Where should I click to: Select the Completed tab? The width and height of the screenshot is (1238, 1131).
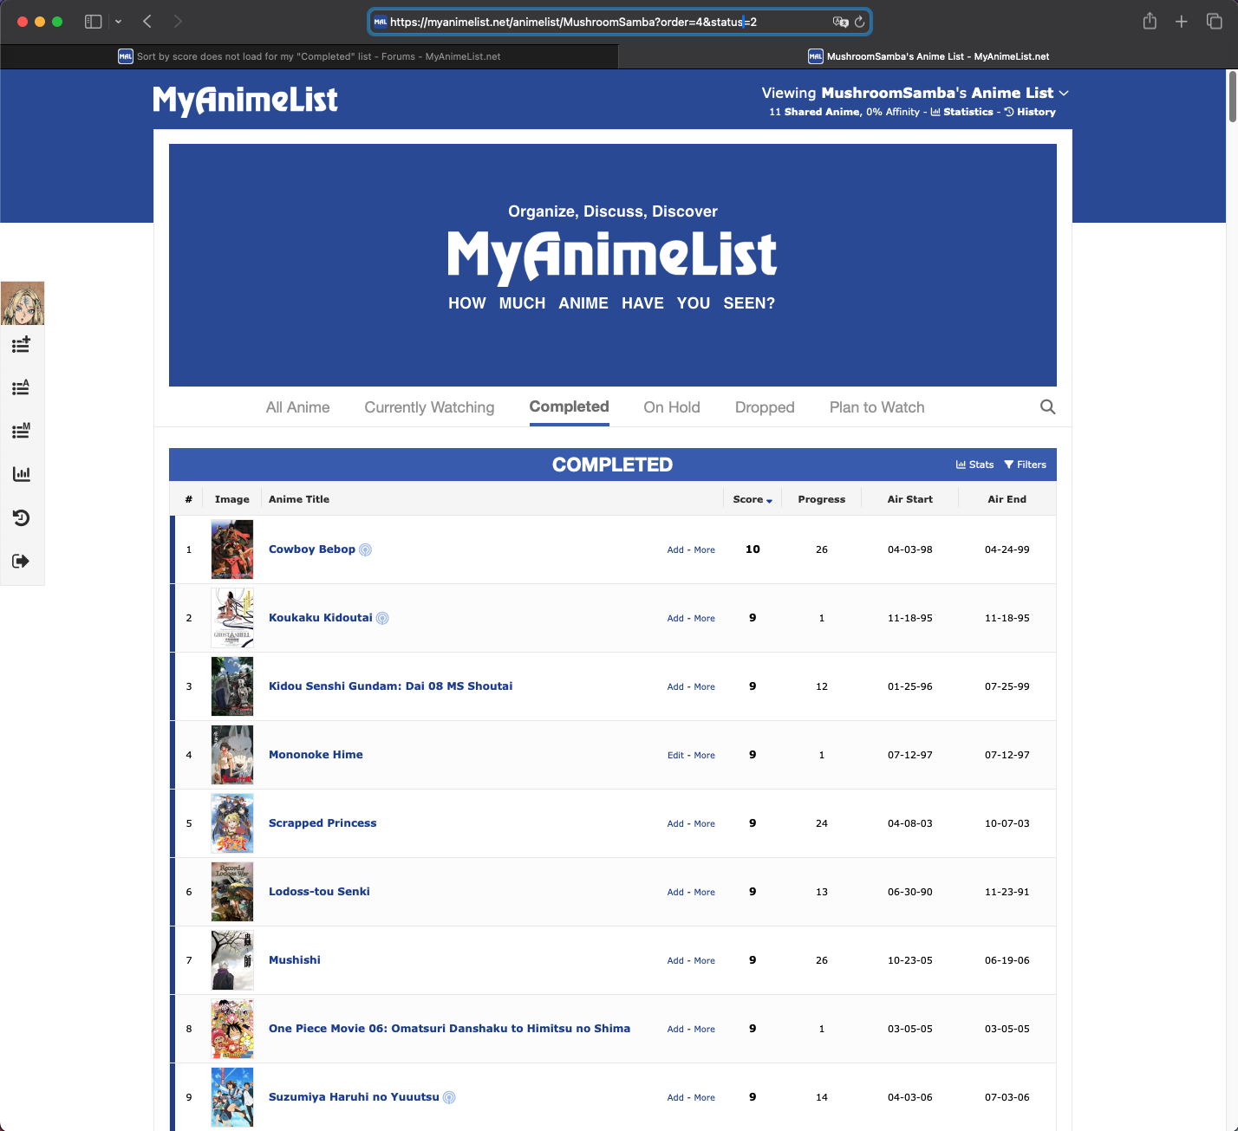[569, 406]
